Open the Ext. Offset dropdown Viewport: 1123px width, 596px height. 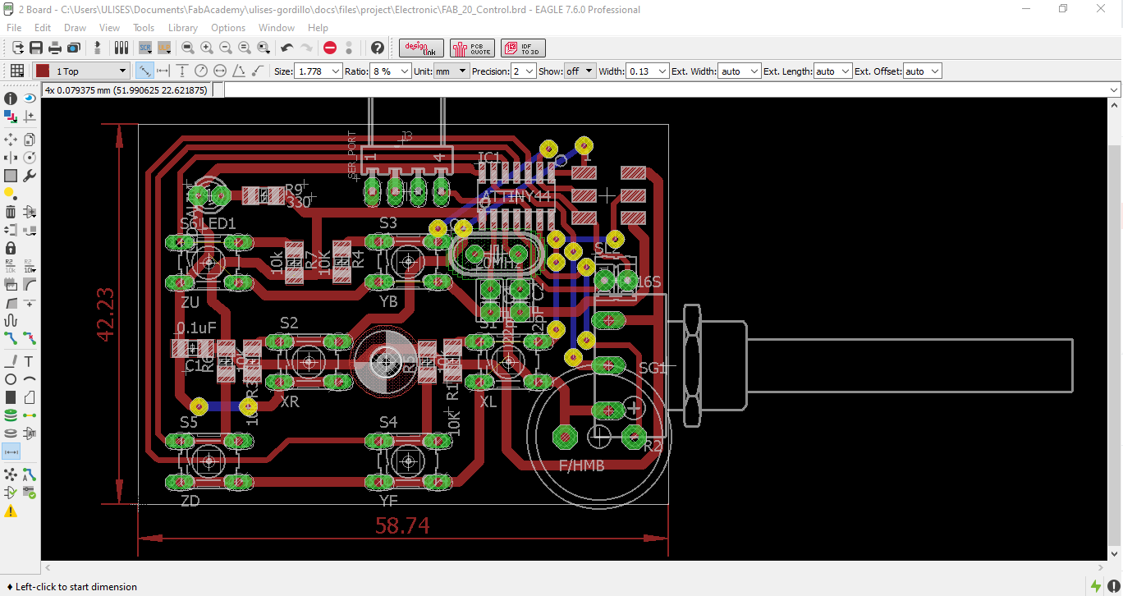click(923, 71)
